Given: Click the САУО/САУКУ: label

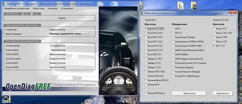Looking at the screenshot, I should coord(12,54).
